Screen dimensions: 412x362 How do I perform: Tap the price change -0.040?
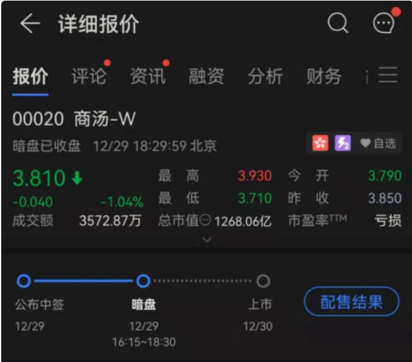[33, 202]
